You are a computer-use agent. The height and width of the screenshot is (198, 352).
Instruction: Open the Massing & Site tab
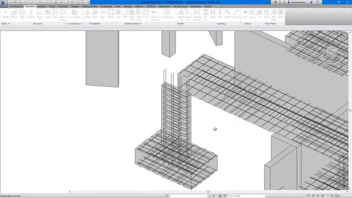pyautogui.click(x=90, y=7)
